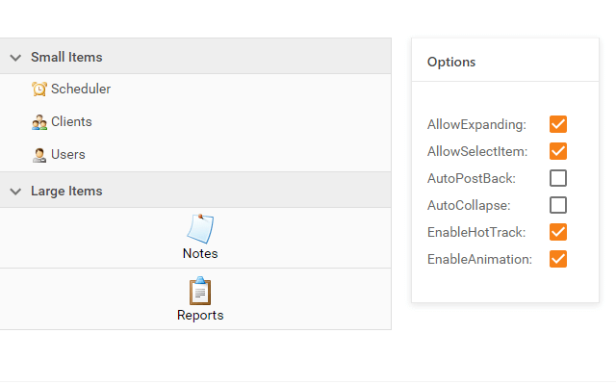Click the Scheduler alarm clock icon
Image resolution: width=616 pixels, height=385 pixels.
(x=39, y=90)
